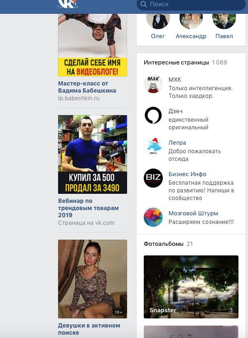Focus the Поиск search field
Image resolution: width=248 pixels, height=338 pixels.
(x=191, y=4)
